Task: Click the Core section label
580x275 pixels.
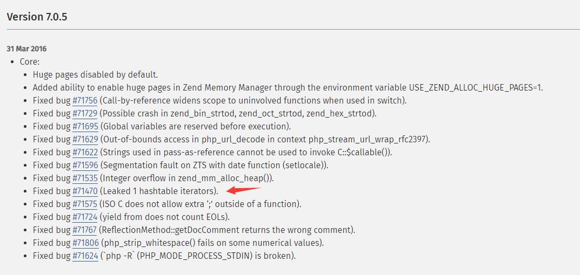Action: [30, 62]
